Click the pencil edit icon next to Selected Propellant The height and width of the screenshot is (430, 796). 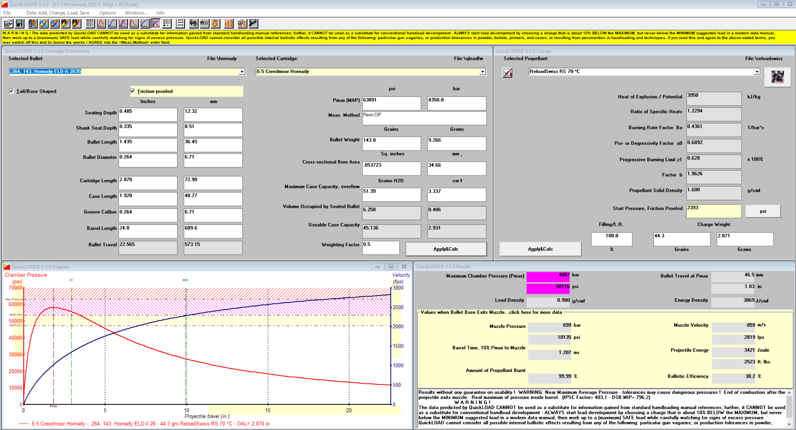508,73
